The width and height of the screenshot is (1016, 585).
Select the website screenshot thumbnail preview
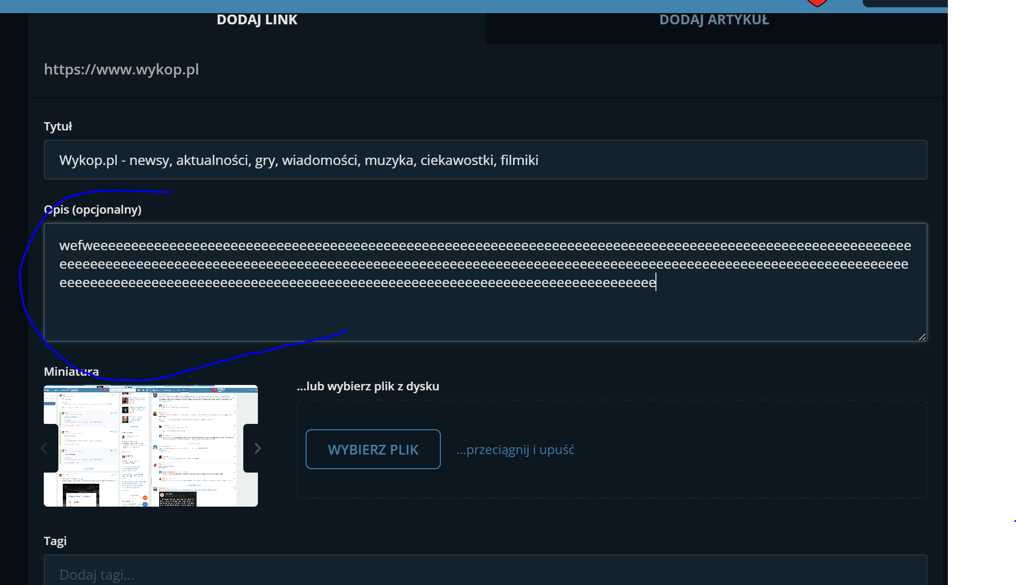coord(151,446)
